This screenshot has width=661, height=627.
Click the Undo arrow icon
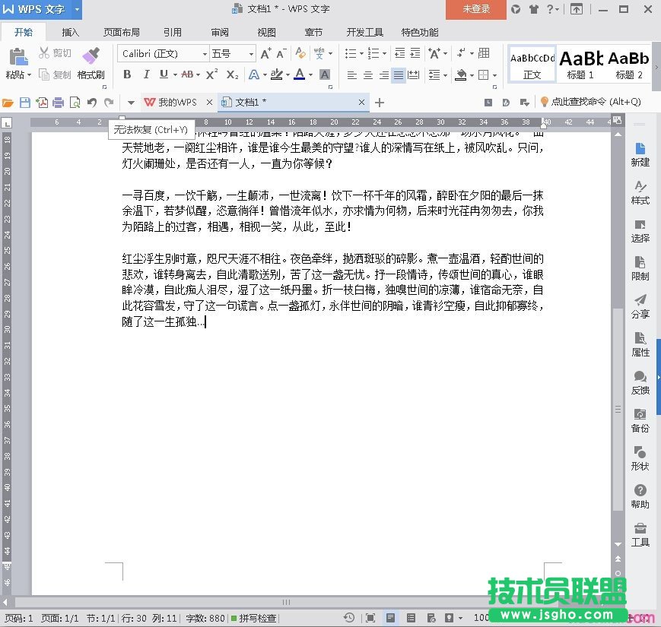(92, 103)
